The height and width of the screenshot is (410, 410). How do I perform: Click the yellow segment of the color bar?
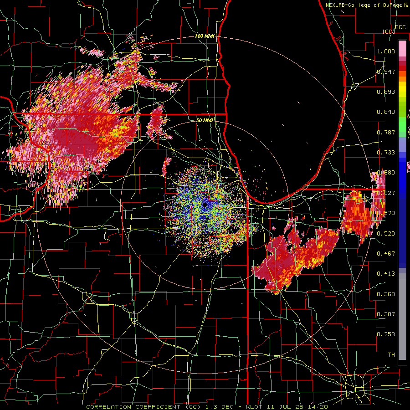402,89
